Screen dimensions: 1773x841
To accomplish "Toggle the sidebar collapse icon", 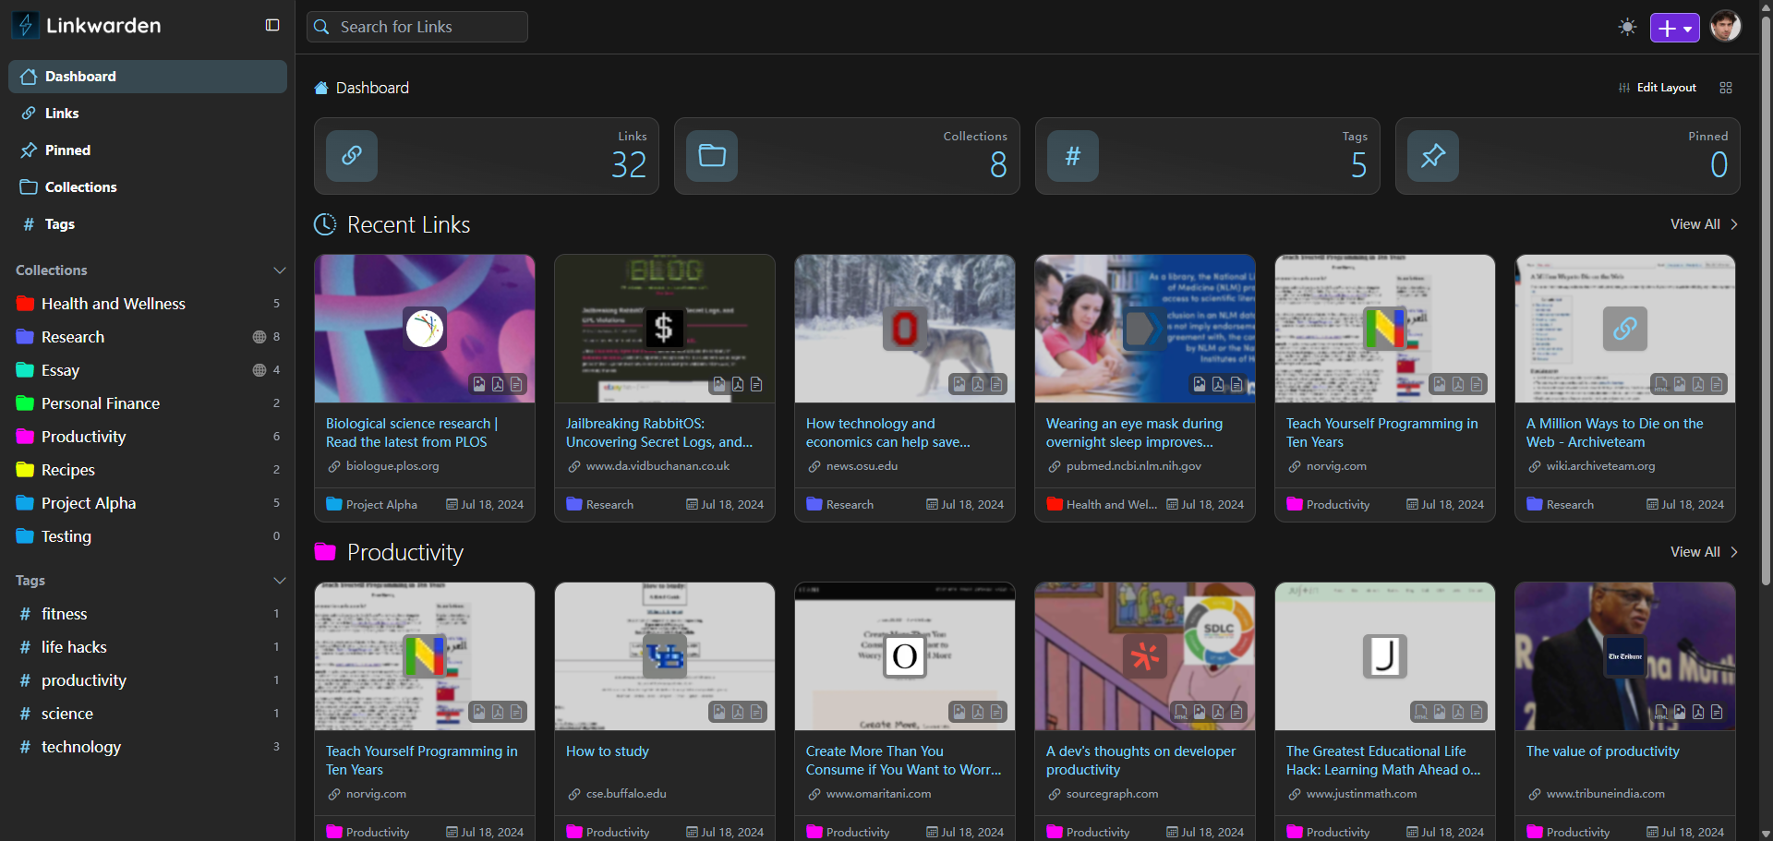I will [x=272, y=25].
